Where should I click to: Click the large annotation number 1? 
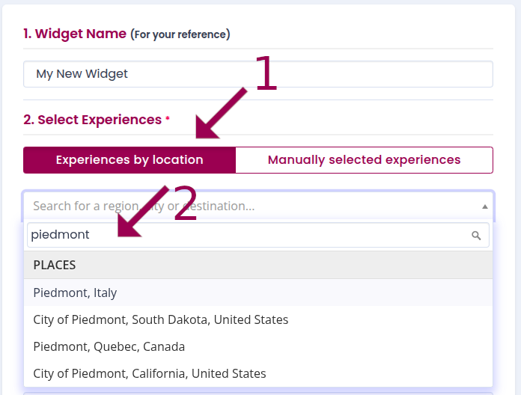[x=266, y=76]
